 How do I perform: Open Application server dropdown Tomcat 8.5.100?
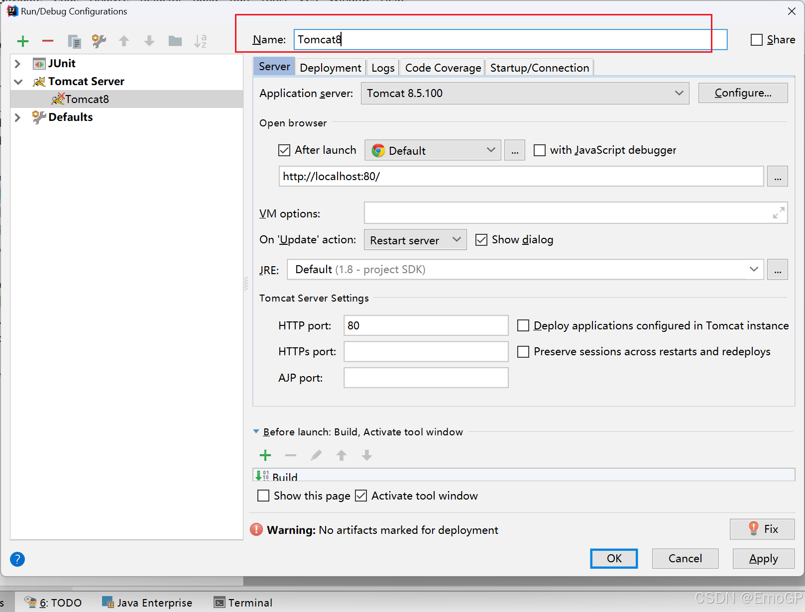[x=525, y=93]
